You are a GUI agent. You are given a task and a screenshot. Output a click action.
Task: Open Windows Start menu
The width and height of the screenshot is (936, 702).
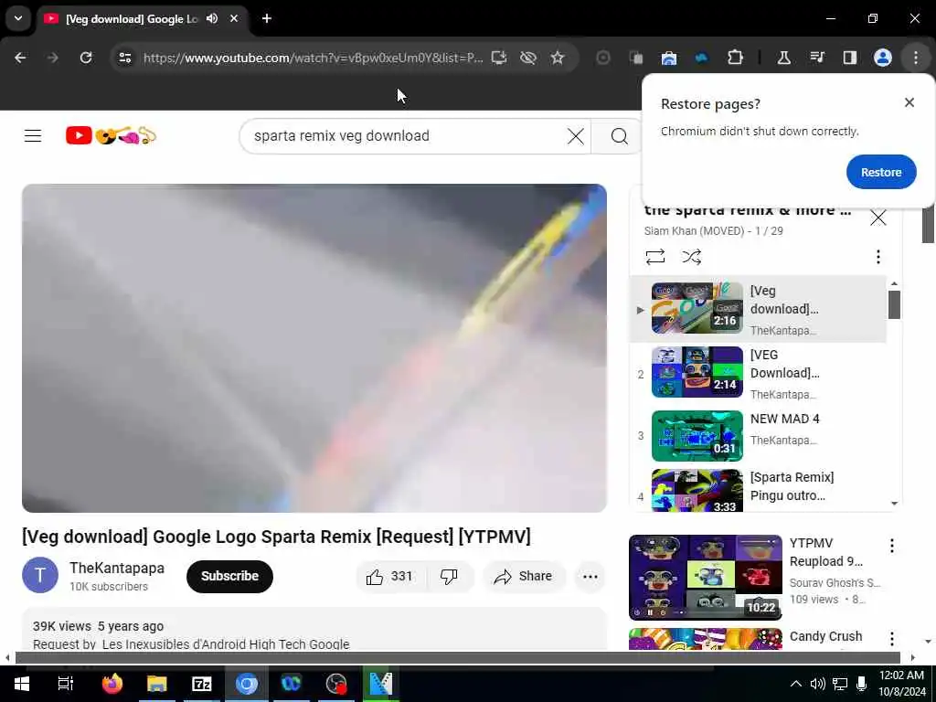[22, 684]
